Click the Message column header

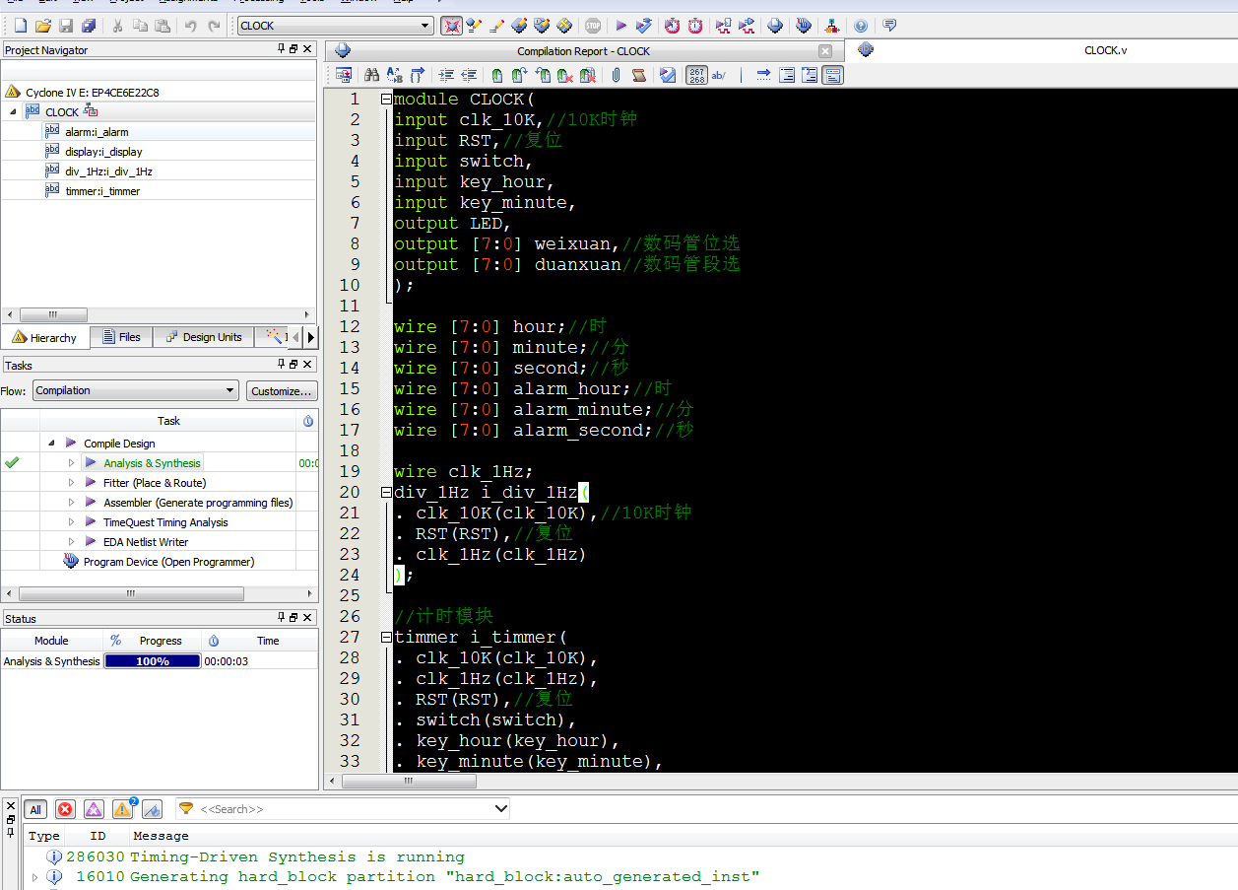click(161, 836)
